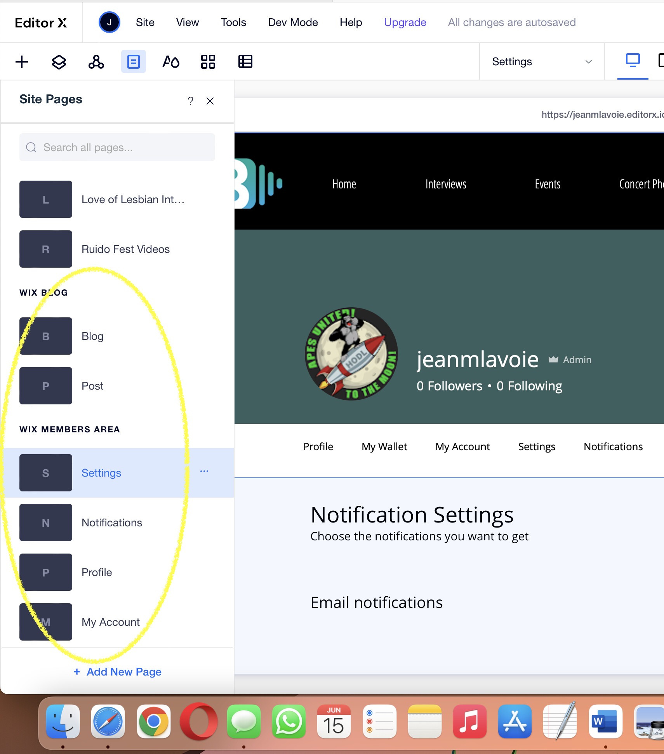The width and height of the screenshot is (664, 754).
Task: Click the Apes United profile picture
Action: pyautogui.click(x=351, y=354)
